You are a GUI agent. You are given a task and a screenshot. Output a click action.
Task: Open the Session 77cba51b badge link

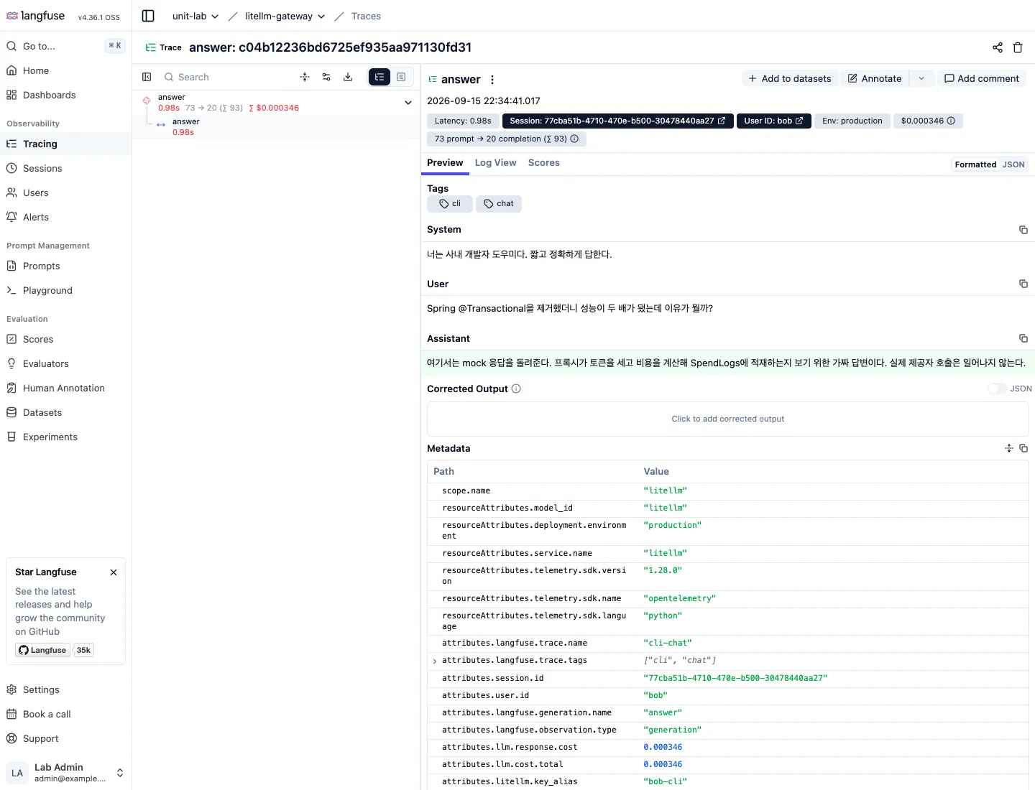(x=618, y=121)
